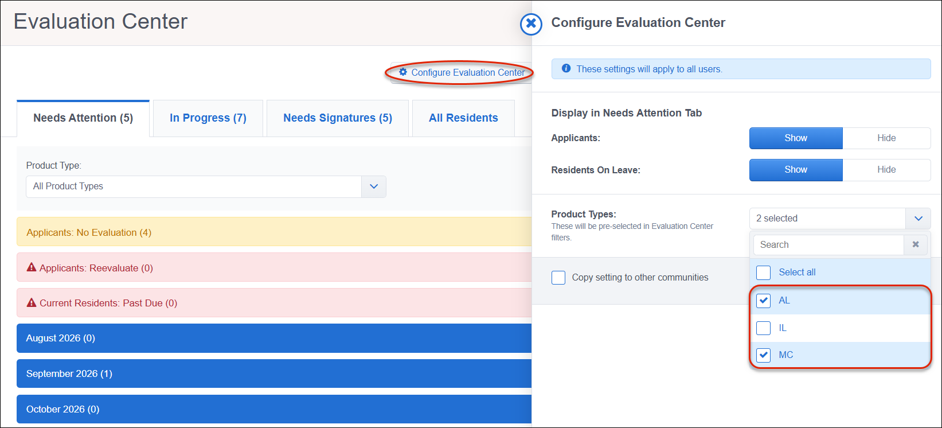
Task: Open the Needs Signatures (5) tab
Action: [338, 118]
